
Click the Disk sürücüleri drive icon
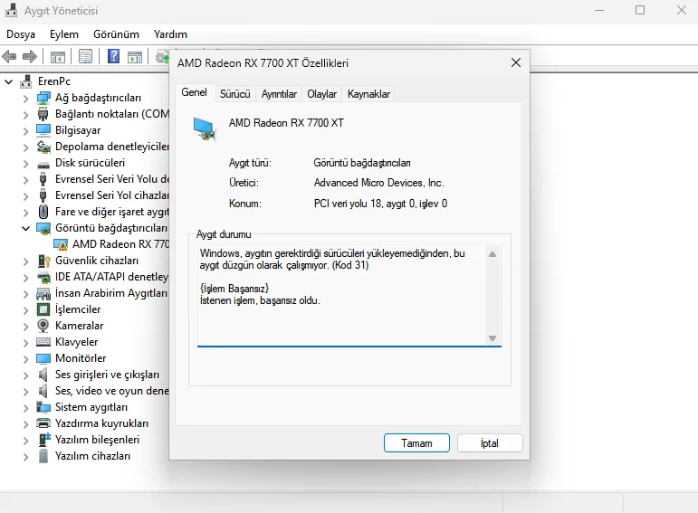(x=43, y=165)
